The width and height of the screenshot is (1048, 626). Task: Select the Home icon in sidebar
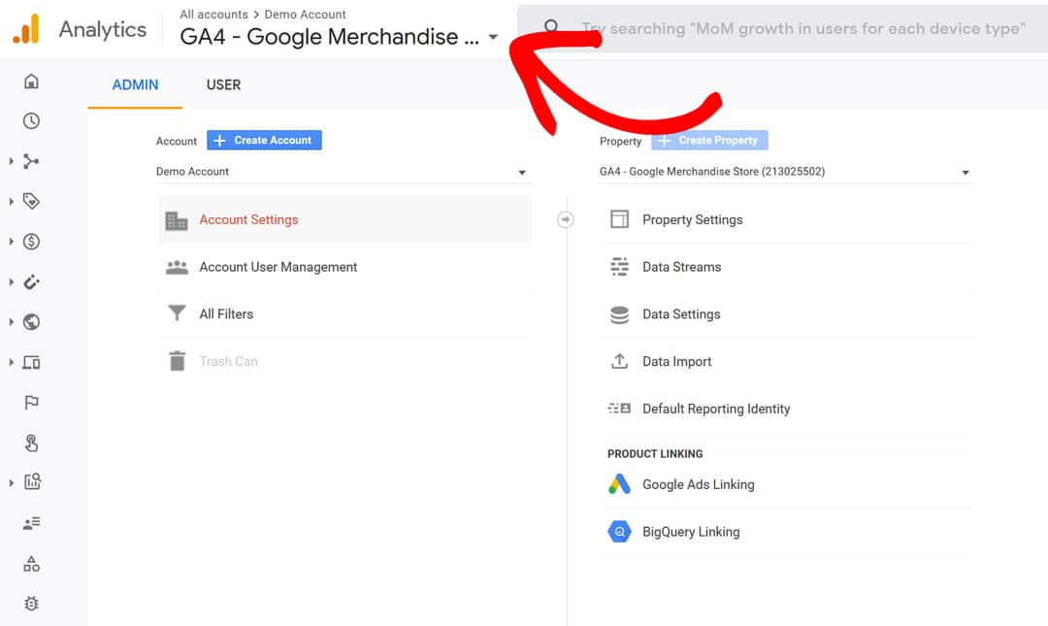pyautogui.click(x=30, y=82)
